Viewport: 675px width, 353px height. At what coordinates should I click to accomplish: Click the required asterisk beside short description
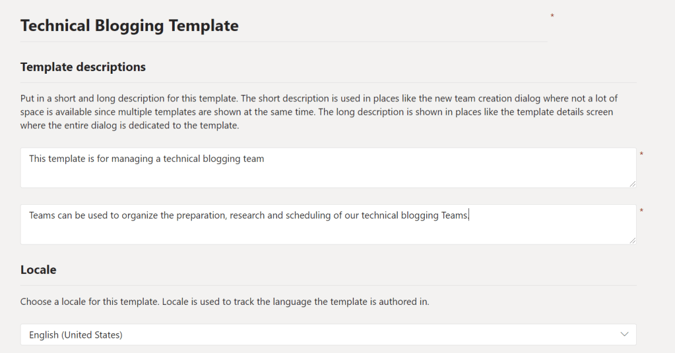click(641, 155)
